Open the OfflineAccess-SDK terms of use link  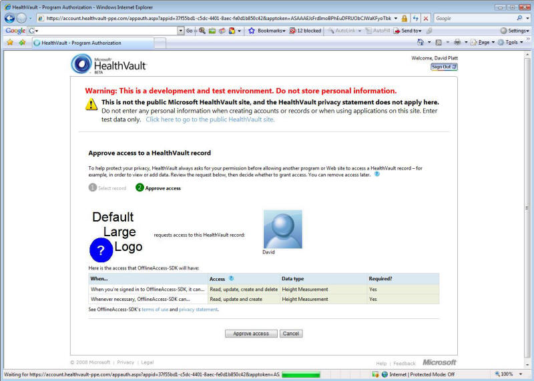point(155,310)
